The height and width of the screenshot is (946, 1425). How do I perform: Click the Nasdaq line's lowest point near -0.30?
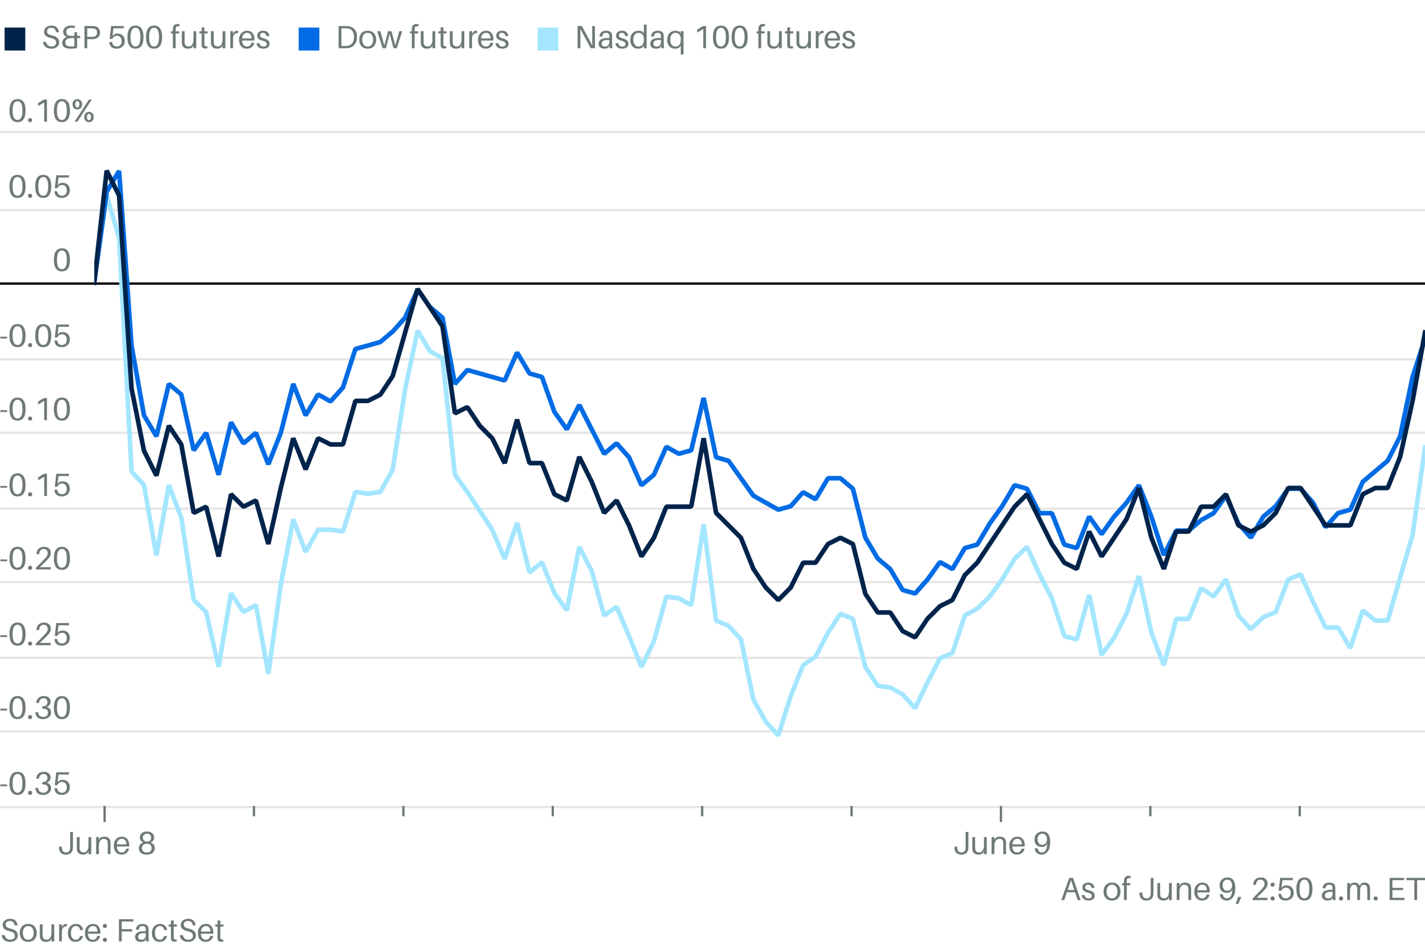point(778,735)
